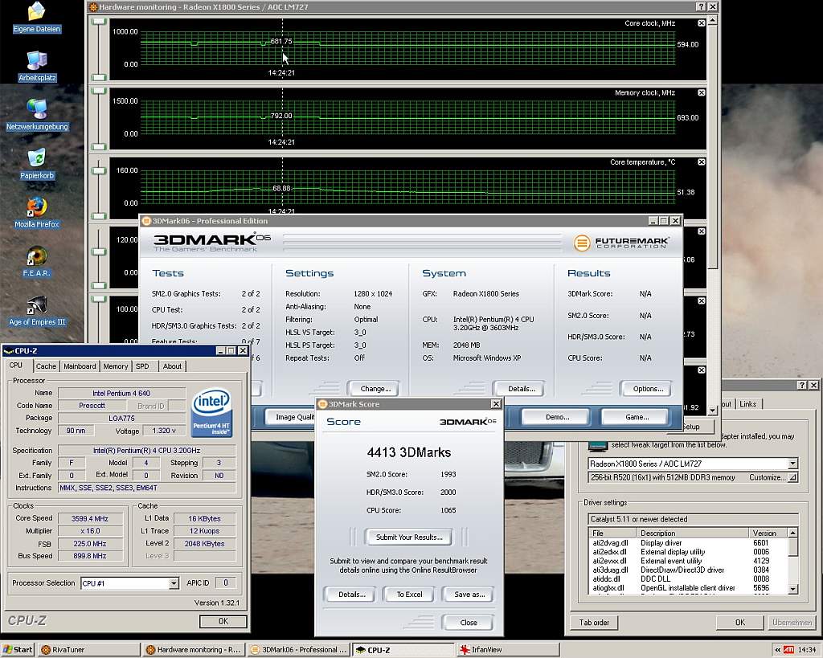Viewport: 823px width, 658px height.
Task: Click the Setup button in hardware monitoring
Action: click(691, 427)
